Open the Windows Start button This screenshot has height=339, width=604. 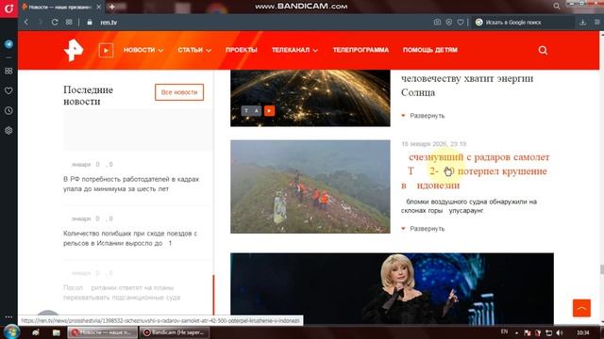pos(11,332)
